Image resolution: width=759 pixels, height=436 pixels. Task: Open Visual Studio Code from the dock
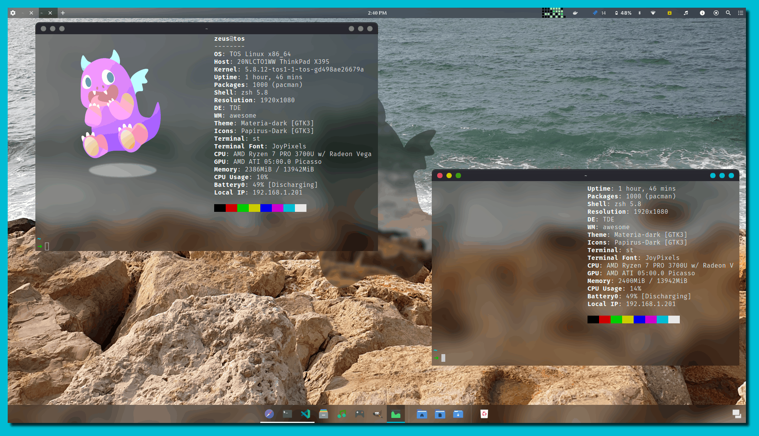(x=305, y=414)
